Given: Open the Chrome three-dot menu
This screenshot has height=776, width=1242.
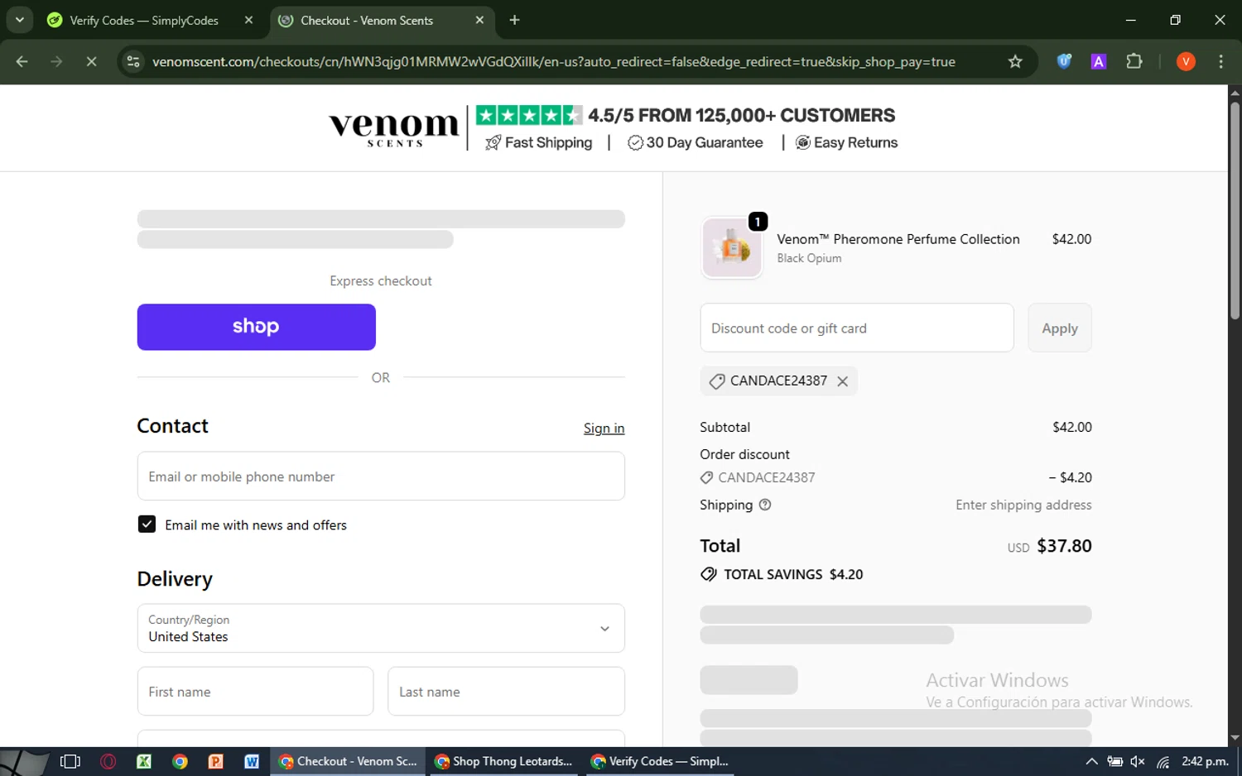Looking at the screenshot, I should [x=1220, y=61].
